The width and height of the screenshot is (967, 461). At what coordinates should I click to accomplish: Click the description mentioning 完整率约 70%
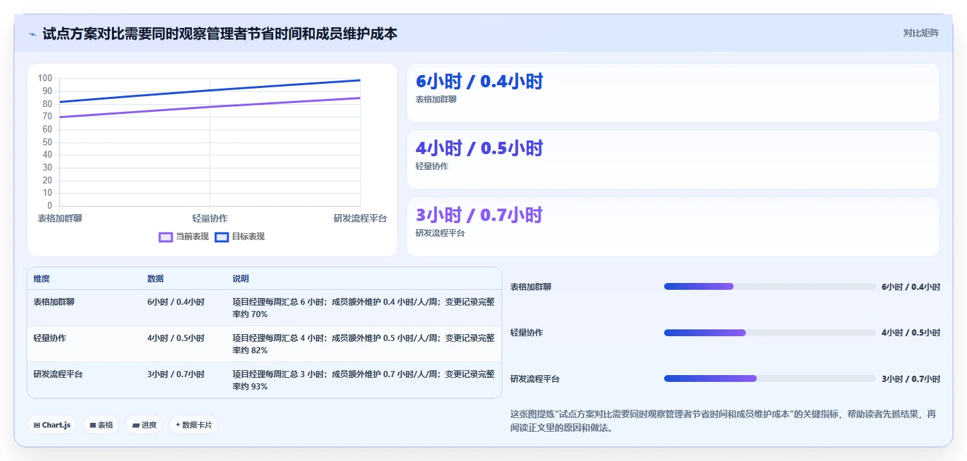(364, 308)
